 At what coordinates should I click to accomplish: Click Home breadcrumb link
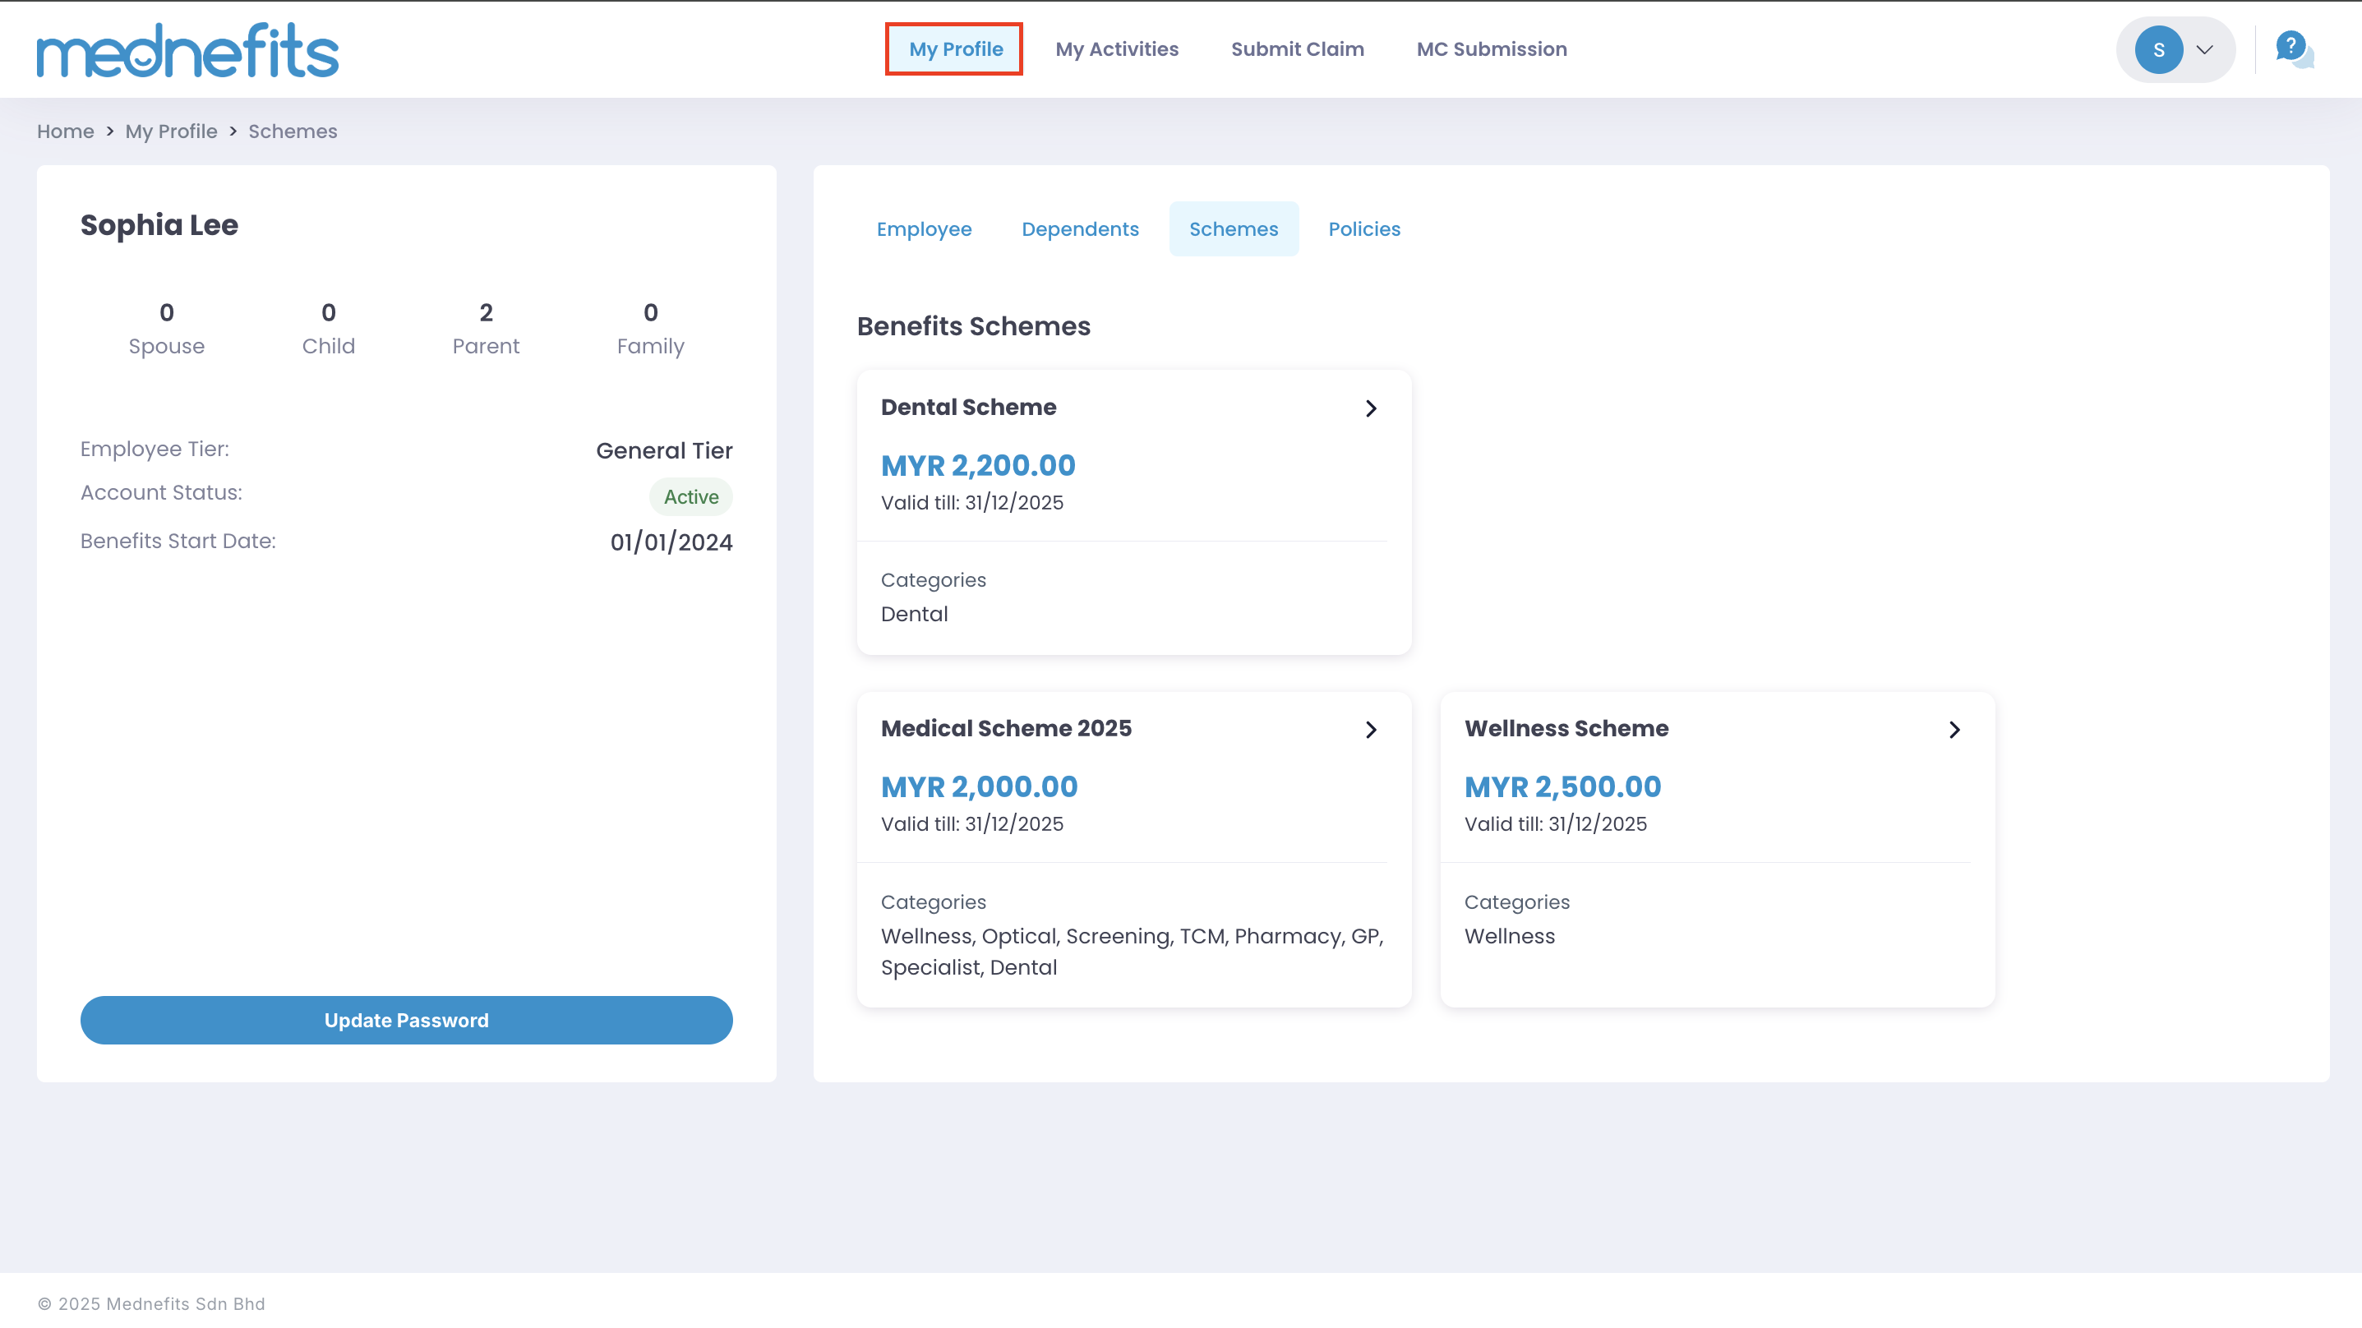pos(65,132)
